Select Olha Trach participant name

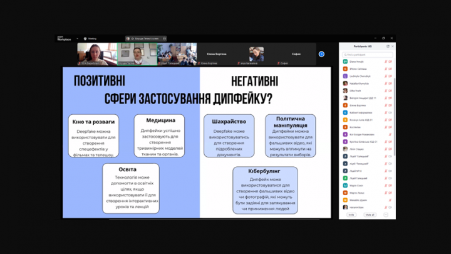(355, 91)
